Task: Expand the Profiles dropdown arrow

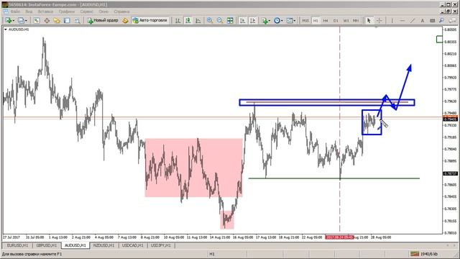Action: [26, 21]
